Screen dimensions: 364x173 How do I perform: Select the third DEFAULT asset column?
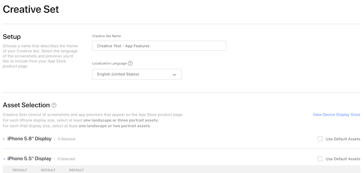point(77,170)
